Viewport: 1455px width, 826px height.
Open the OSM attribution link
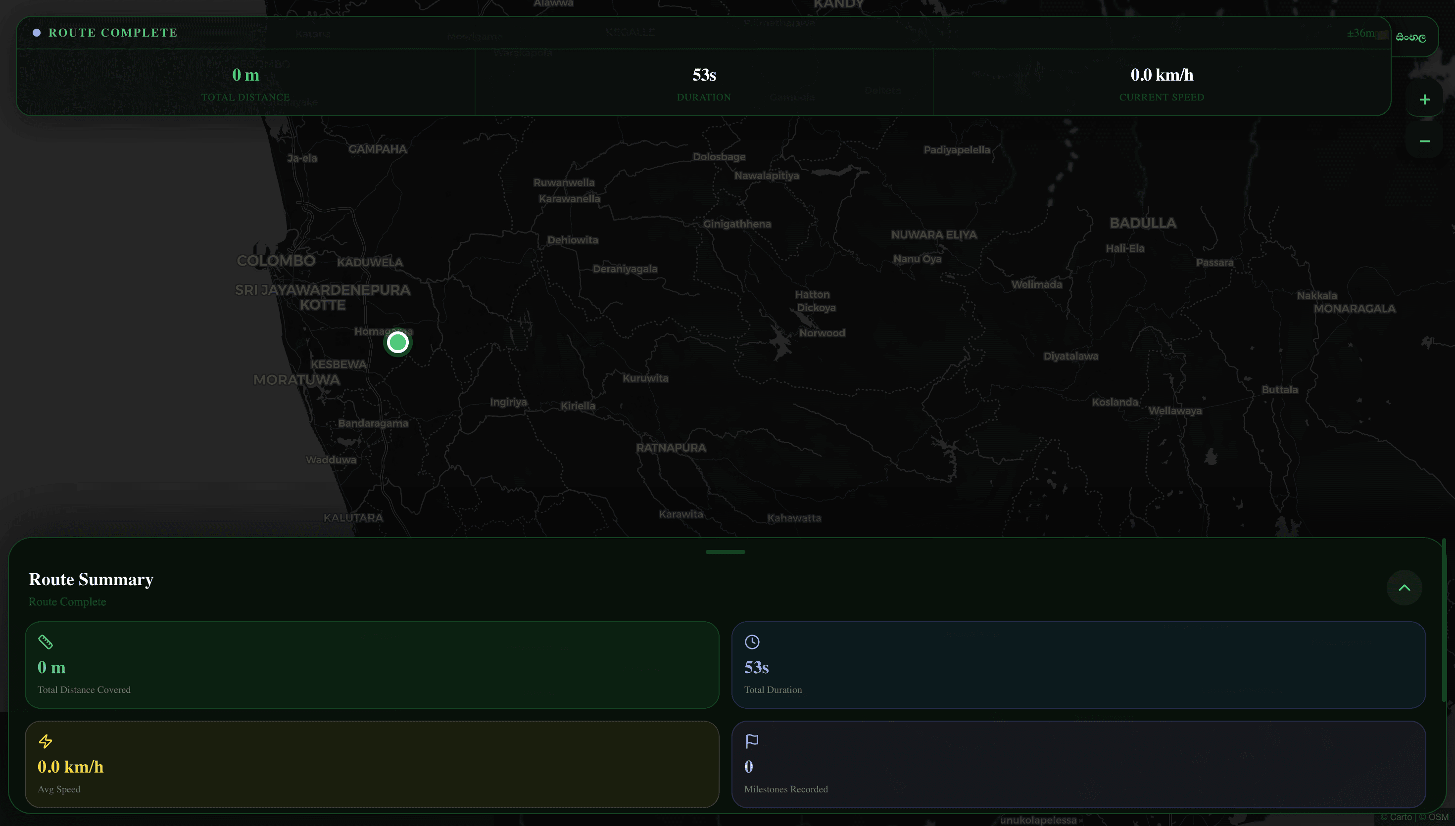1434,818
